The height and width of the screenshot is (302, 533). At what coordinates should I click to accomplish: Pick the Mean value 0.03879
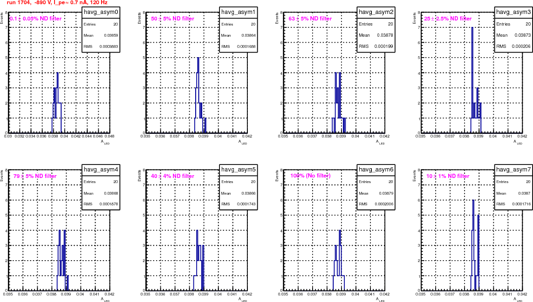click(386, 193)
